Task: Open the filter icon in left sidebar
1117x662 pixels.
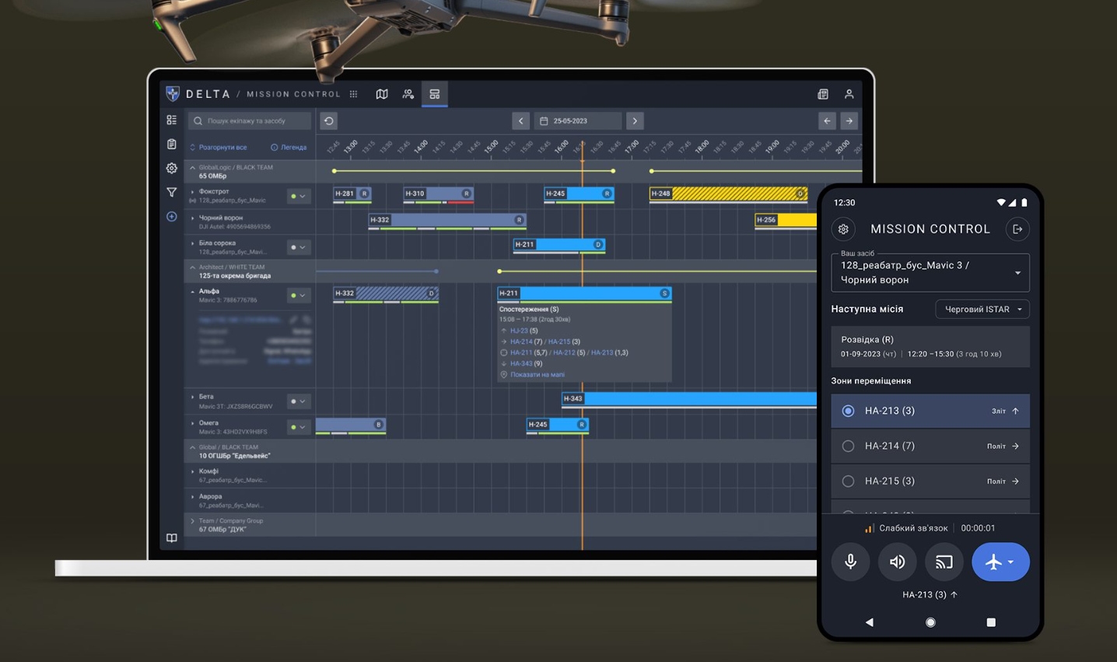Action: tap(172, 192)
